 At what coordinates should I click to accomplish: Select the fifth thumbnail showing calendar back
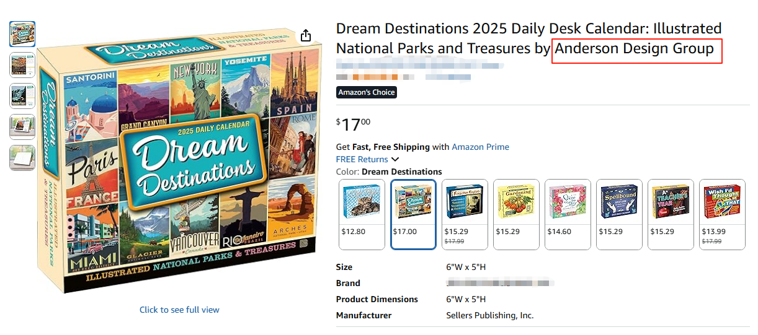click(22, 158)
